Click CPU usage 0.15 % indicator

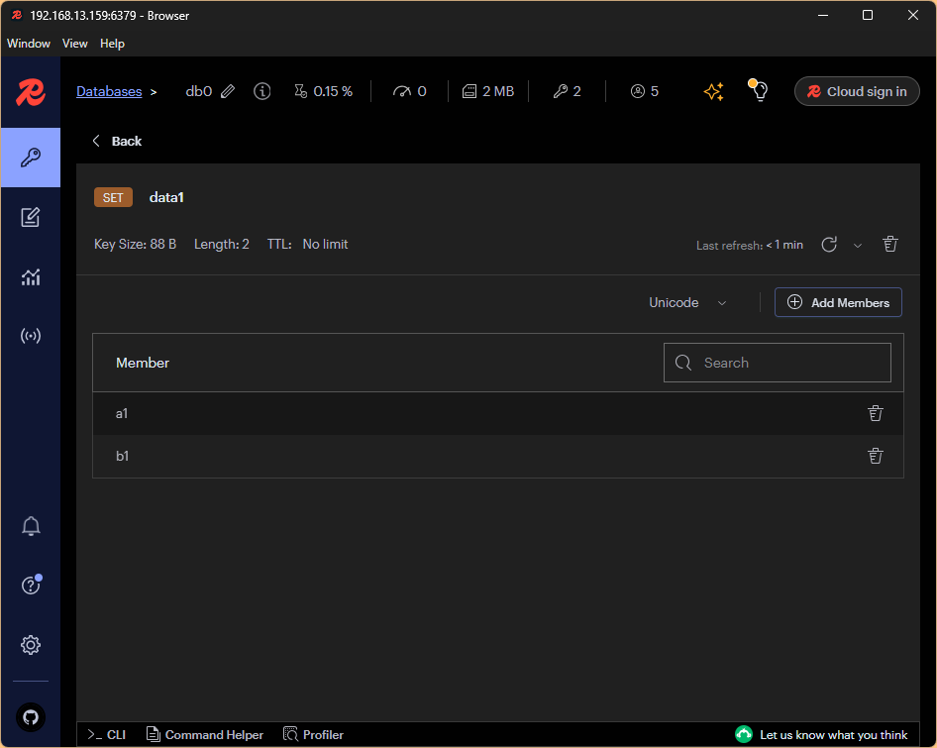coord(323,91)
